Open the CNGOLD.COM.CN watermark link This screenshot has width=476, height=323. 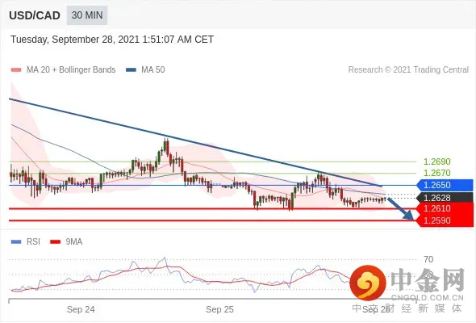point(428,297)
